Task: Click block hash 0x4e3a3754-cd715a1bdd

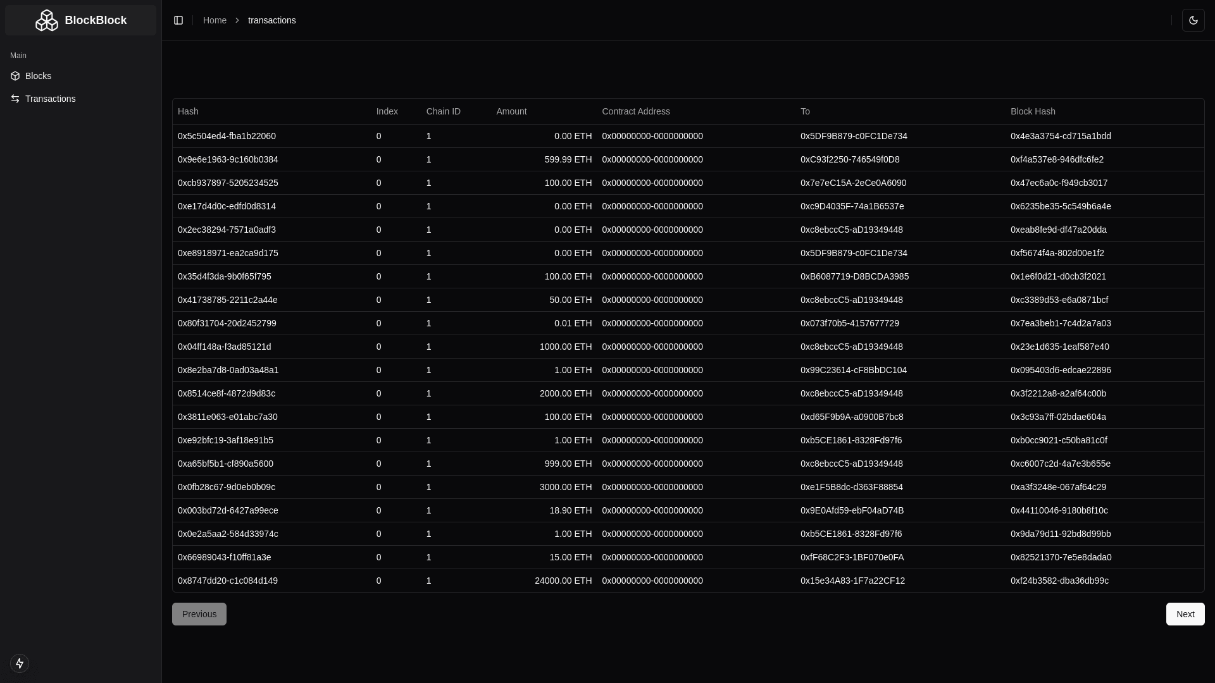Action: click(1059, 136)
